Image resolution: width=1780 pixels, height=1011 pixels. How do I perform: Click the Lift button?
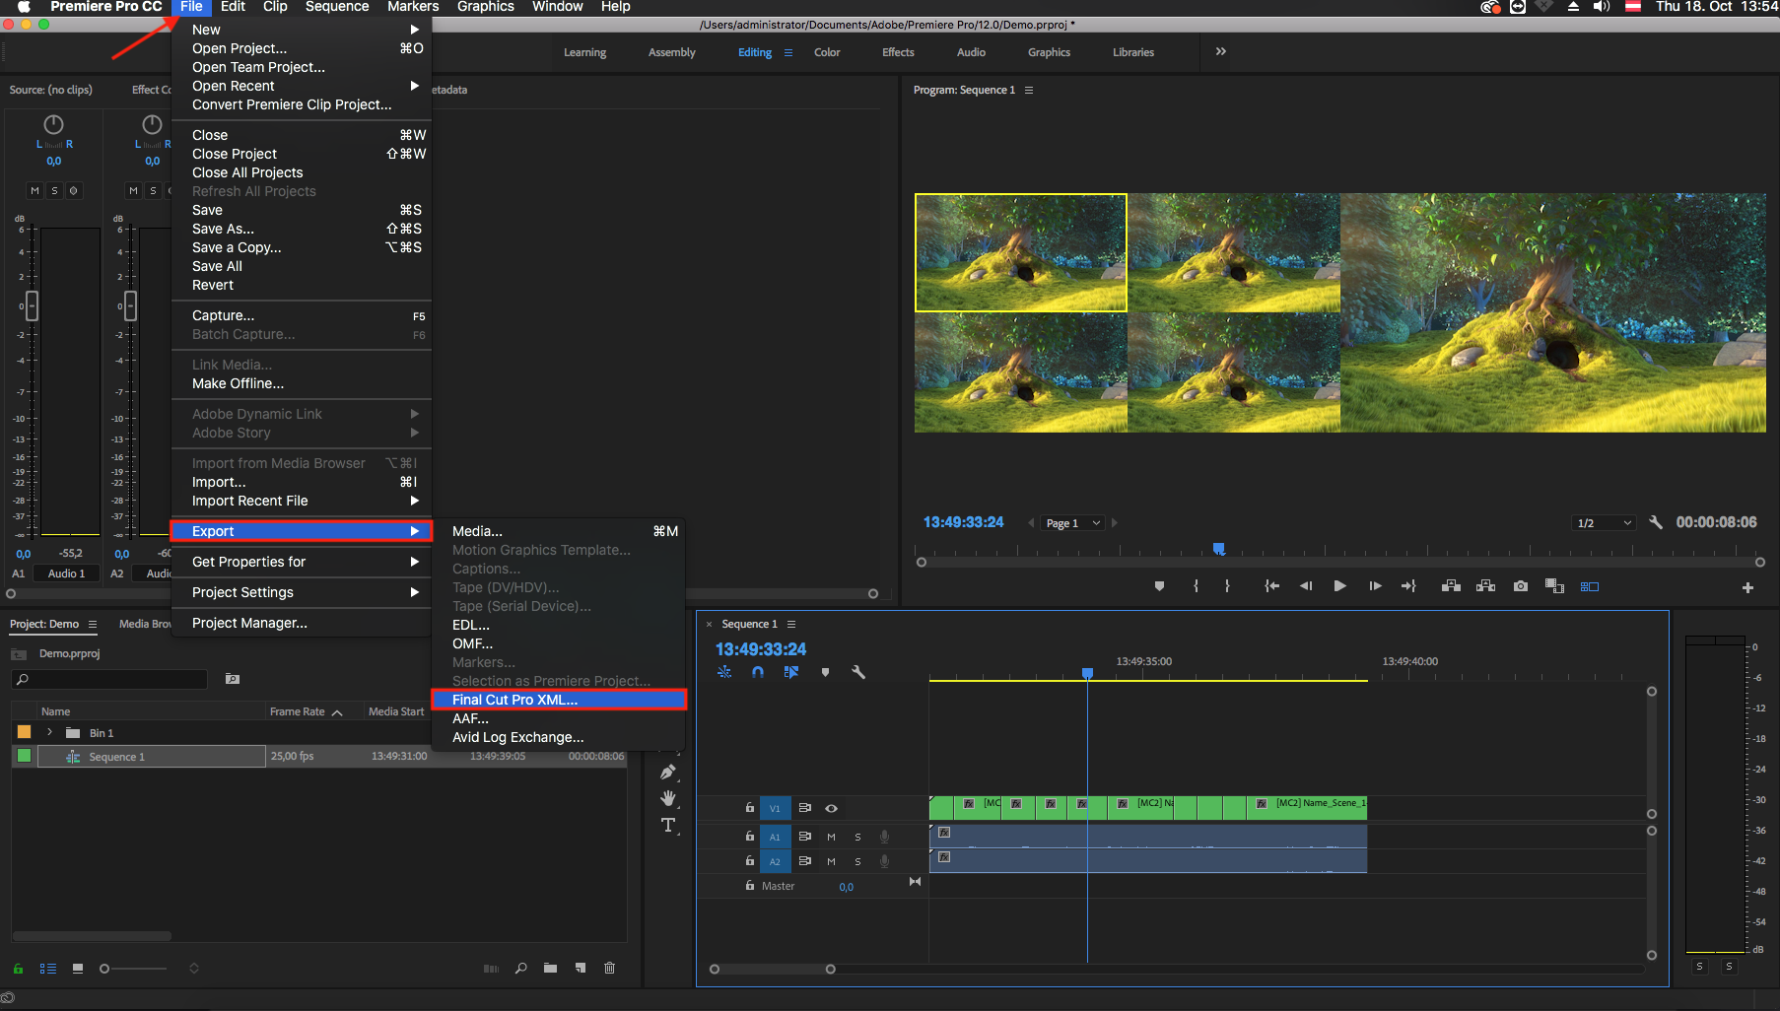1451,586
